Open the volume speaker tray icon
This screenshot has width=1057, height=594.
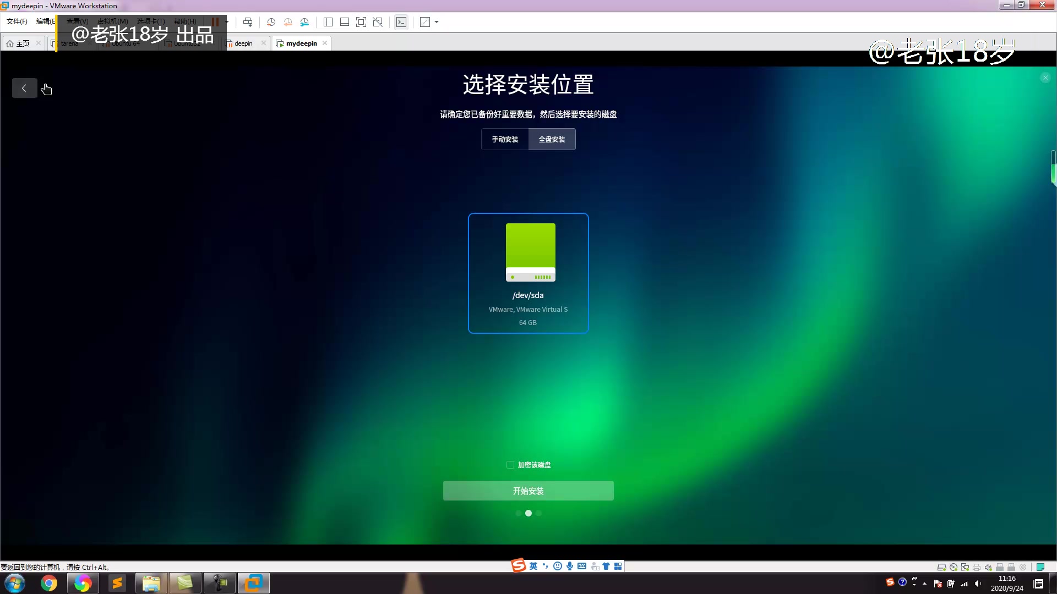pyautogui.click(x=978, y=584)
